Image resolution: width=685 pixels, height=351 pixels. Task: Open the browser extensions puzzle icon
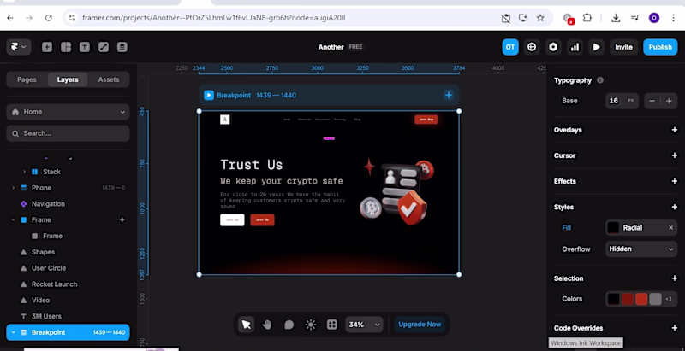(587, 18)
